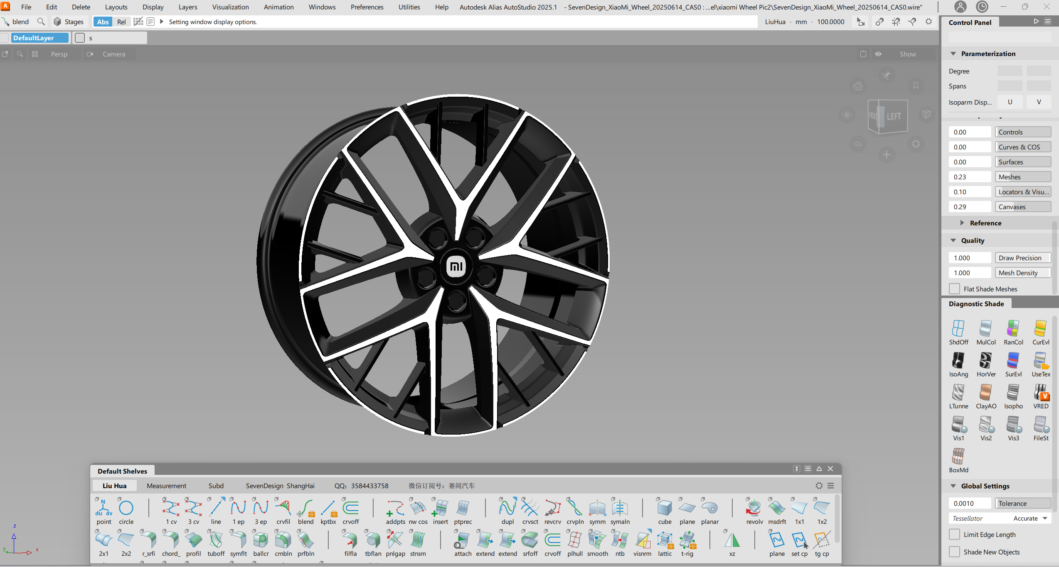Collapse the Parameterization section
Screen dimensions: 1059x567
coord(953,54)
